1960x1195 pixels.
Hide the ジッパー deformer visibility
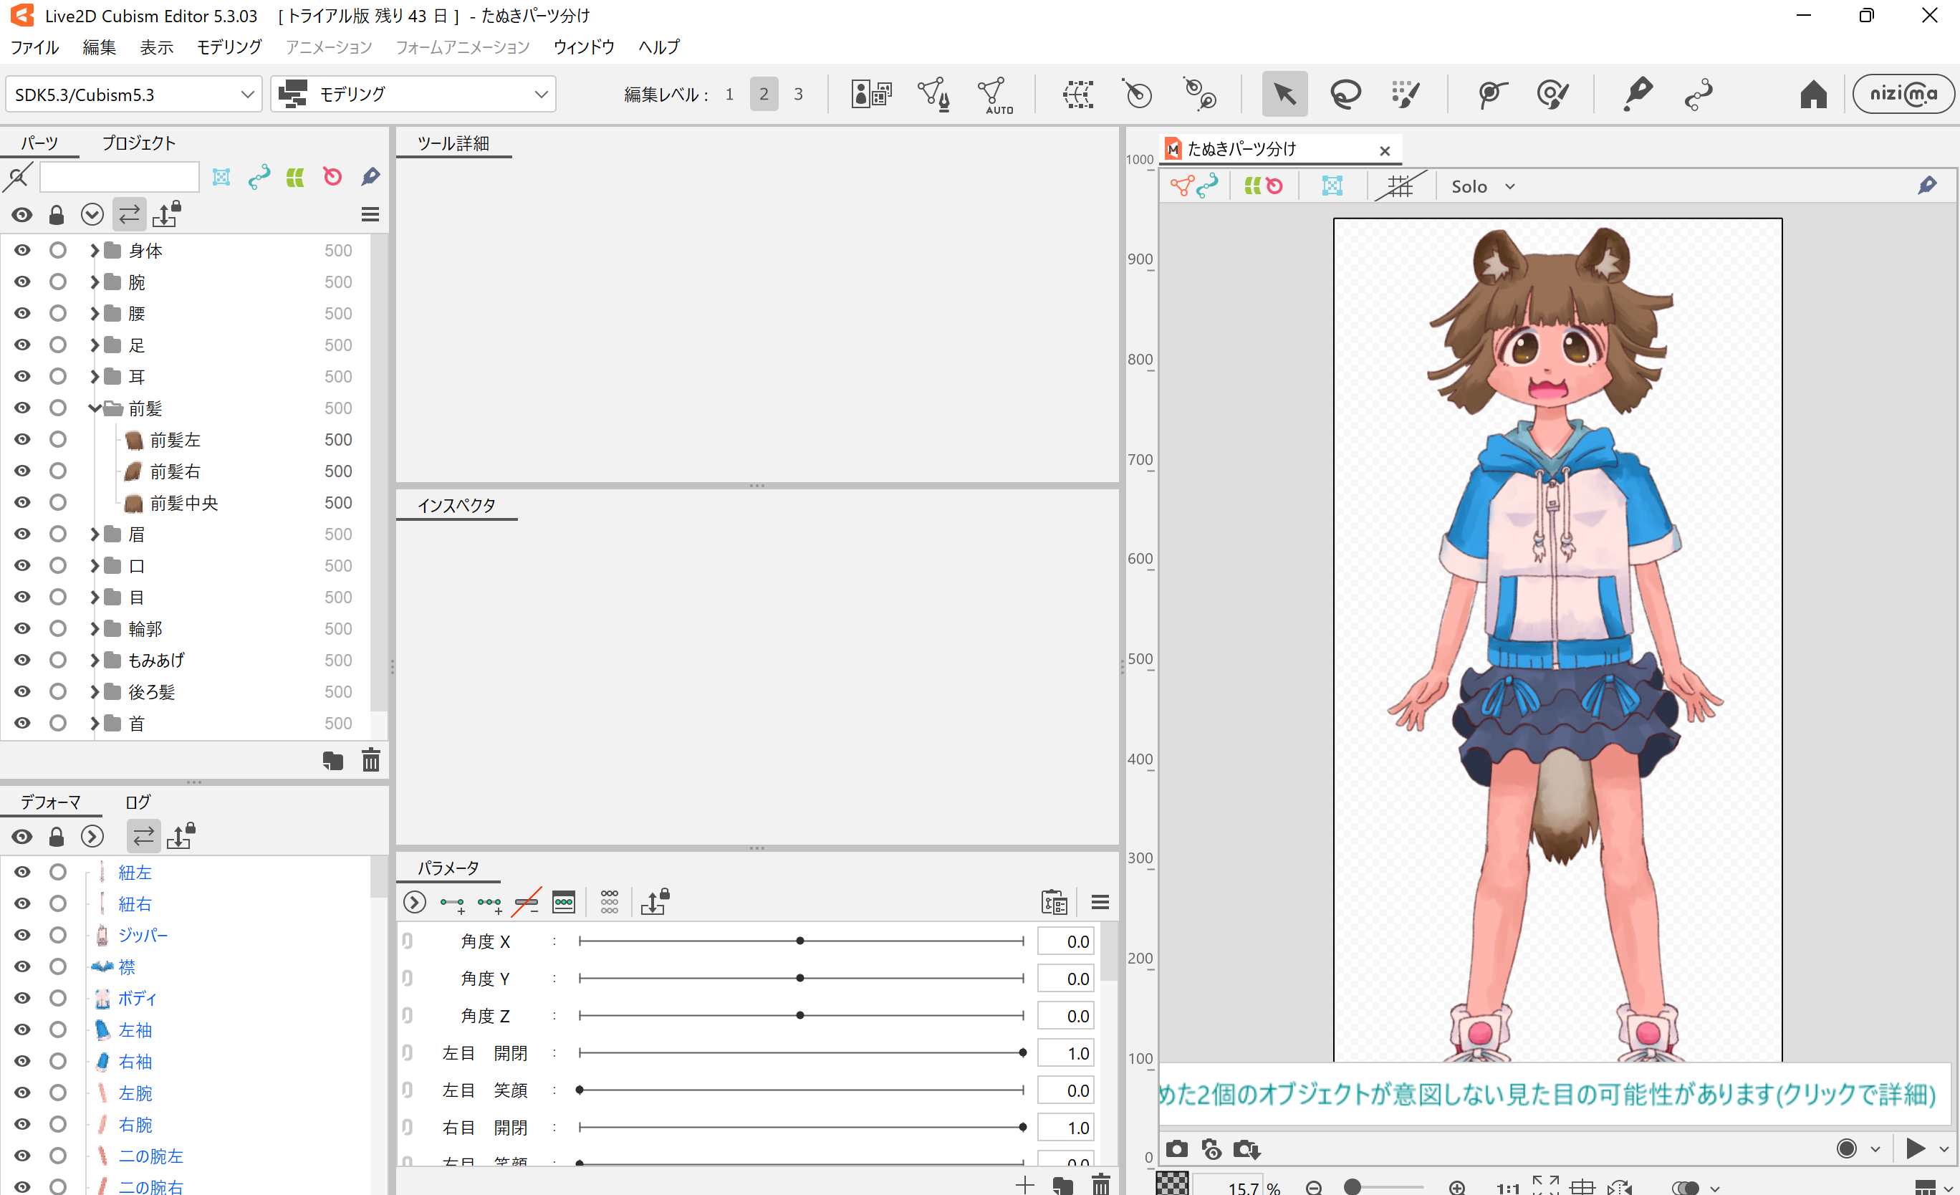(22, 935)
